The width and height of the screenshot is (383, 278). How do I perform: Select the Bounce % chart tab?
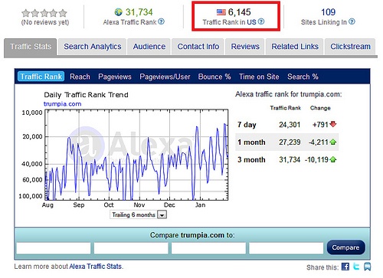214,77
